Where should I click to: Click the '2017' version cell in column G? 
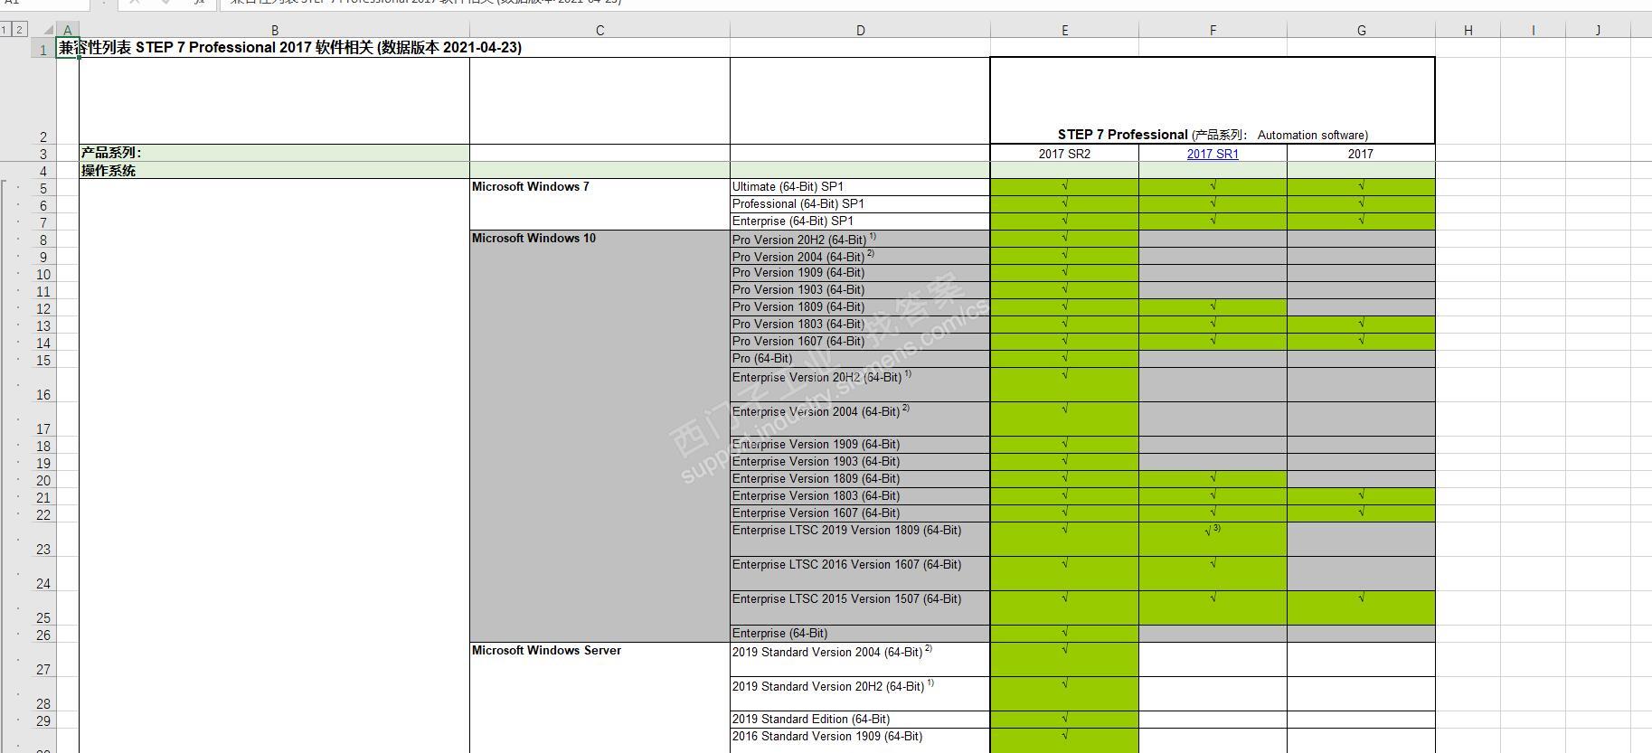pos(1361,154)
